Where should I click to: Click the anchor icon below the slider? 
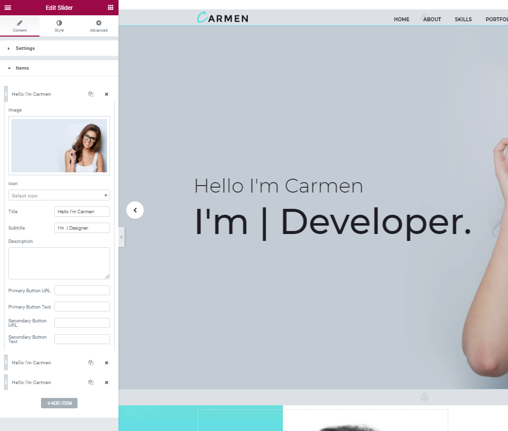click(x=424, y=396)
